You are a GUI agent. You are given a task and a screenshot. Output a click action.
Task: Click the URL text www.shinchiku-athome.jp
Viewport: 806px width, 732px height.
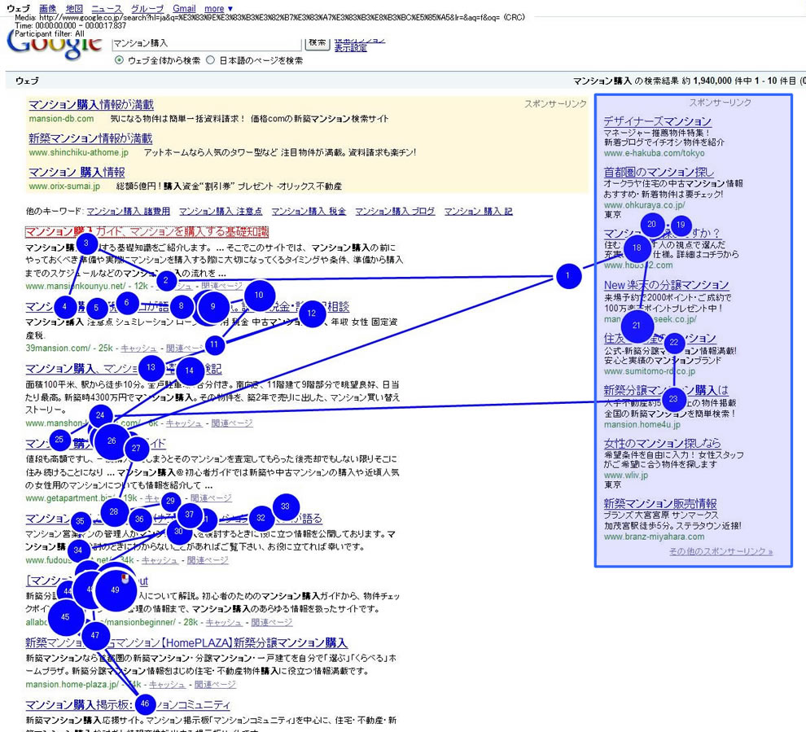[79, 153]
